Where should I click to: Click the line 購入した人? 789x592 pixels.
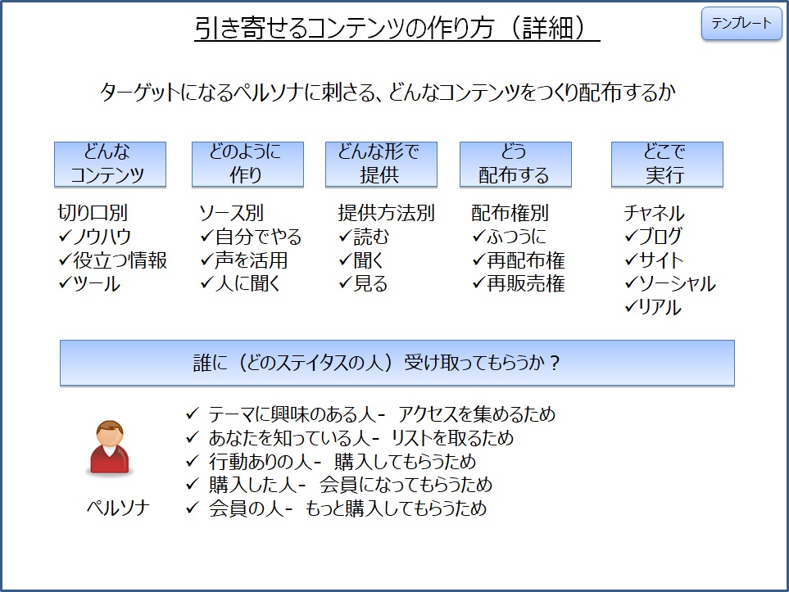(338, 485)
